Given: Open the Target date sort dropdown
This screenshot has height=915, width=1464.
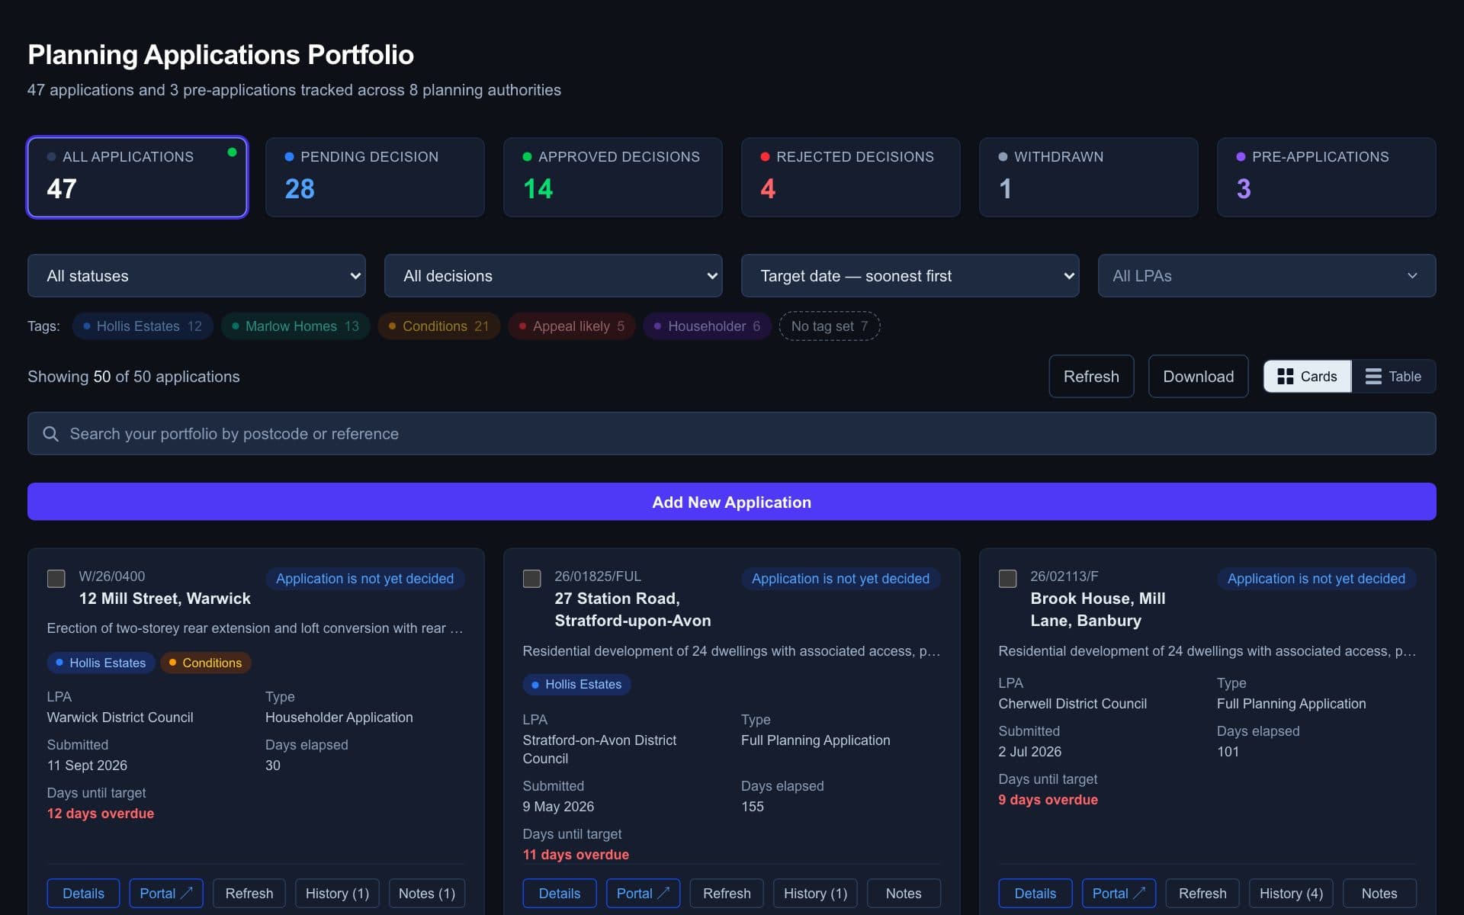Looking at the screenshot, I should coord(910,276).
